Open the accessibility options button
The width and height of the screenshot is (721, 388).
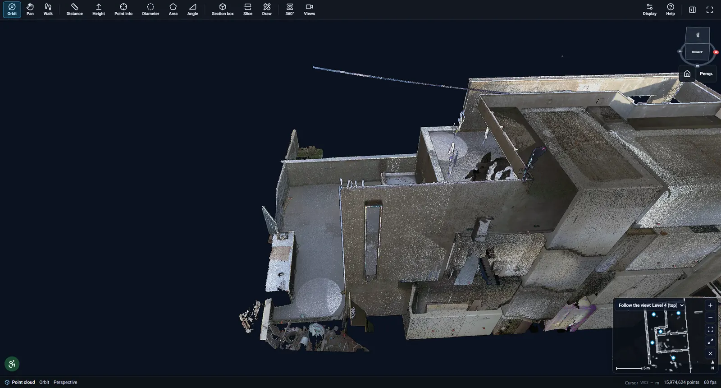tap(12, 364)
